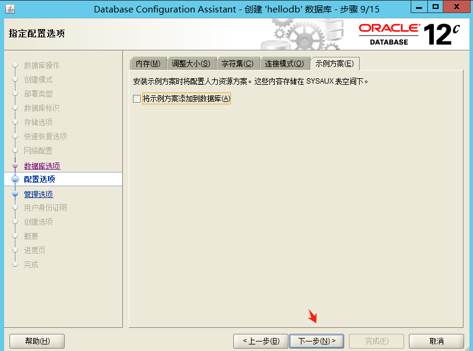Click the 快速恢复选项 step label
Screen dimensions: 473x351
tap(46, 136)
